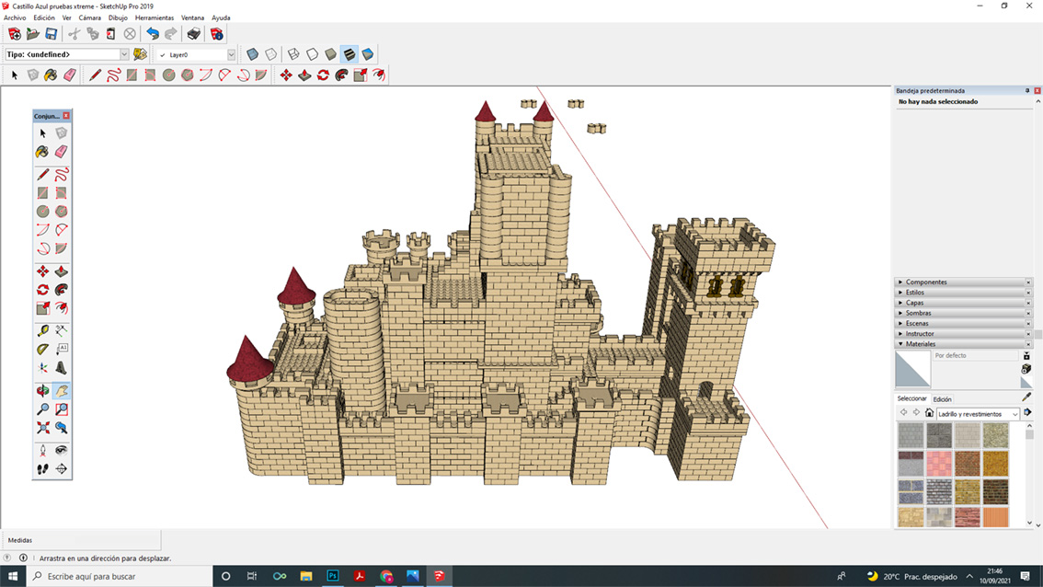
Task: Switch to the Seleccionar tab in Materiales
Action: coord(911,398)
